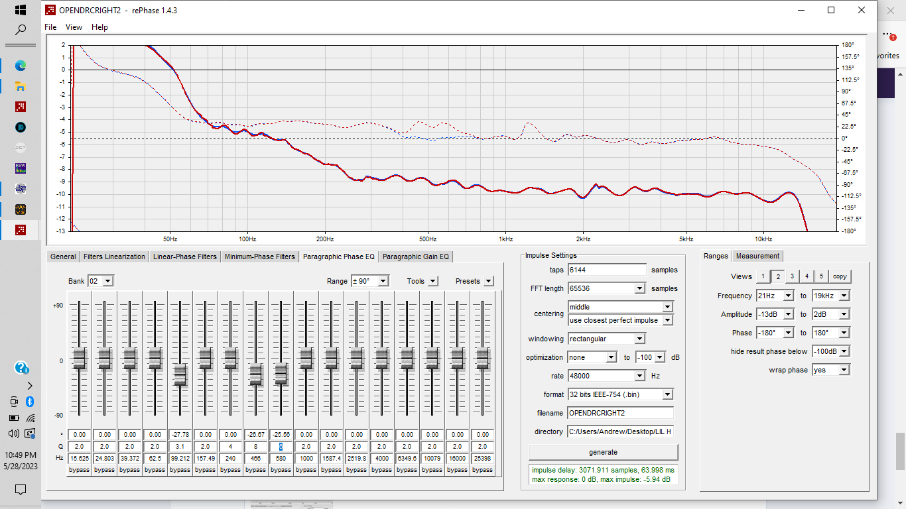Open the REW taskbar icon
Screen dimensions: 906x509
coord(21,168)
